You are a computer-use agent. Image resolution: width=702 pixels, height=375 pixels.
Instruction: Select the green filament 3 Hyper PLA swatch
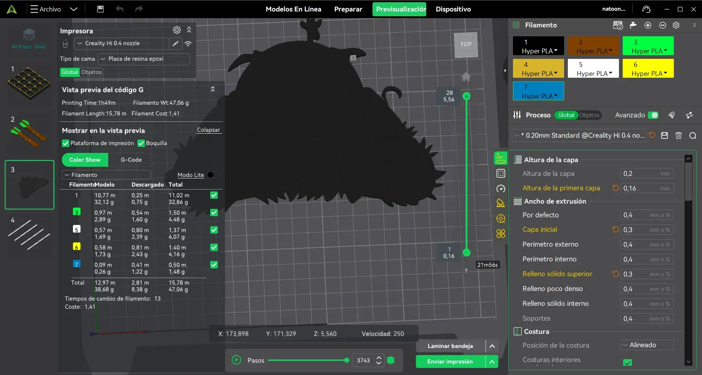[648, 46]
